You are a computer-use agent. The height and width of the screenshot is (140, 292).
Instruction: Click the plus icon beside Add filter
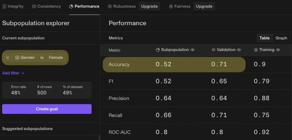[23, 73]
